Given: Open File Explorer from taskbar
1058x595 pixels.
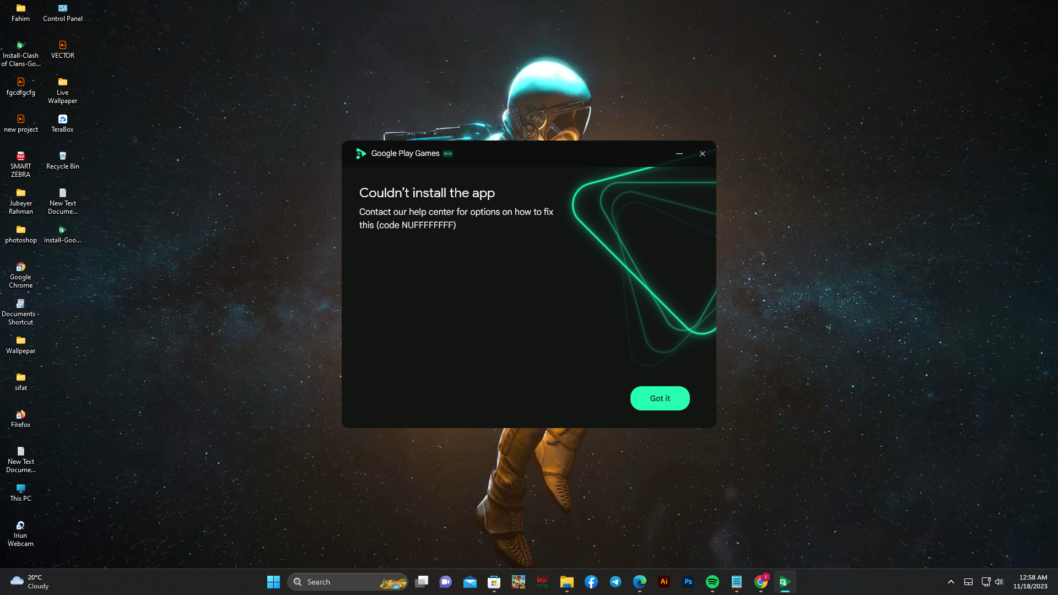Looking at the screenshot, I should coord(567,581).
